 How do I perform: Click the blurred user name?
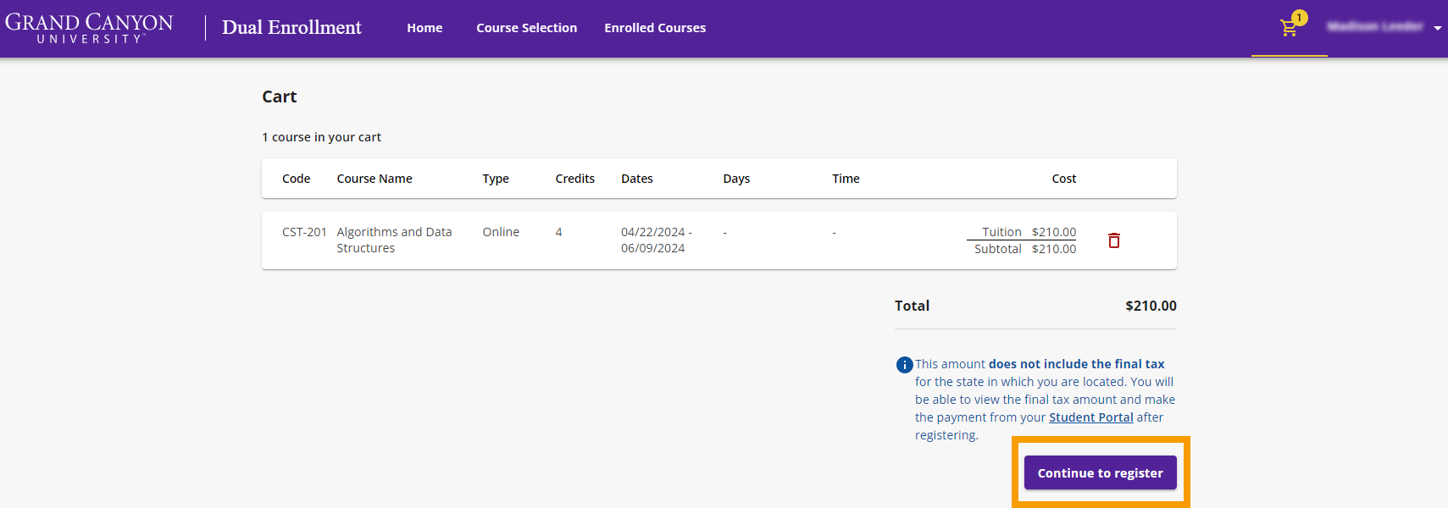(x=1374, y=27)
